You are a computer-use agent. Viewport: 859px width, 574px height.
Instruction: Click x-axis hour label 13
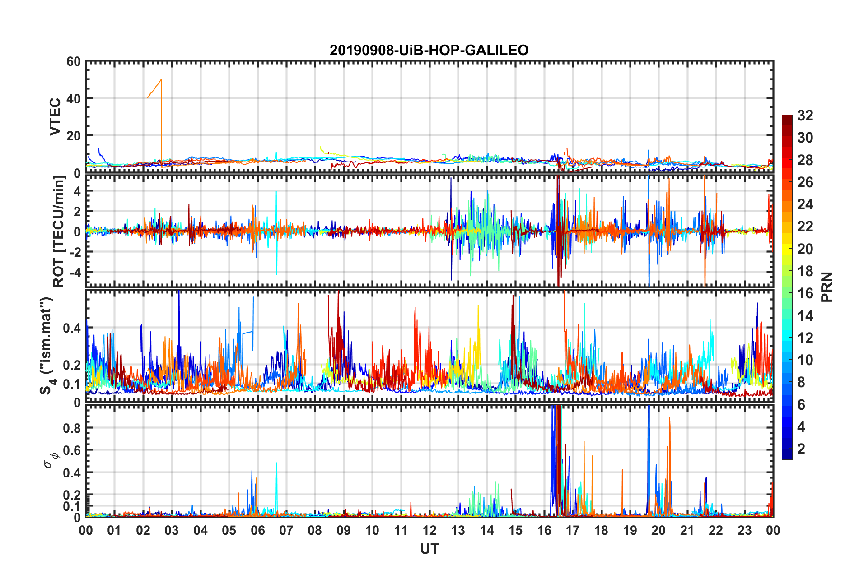coord(458,530)
